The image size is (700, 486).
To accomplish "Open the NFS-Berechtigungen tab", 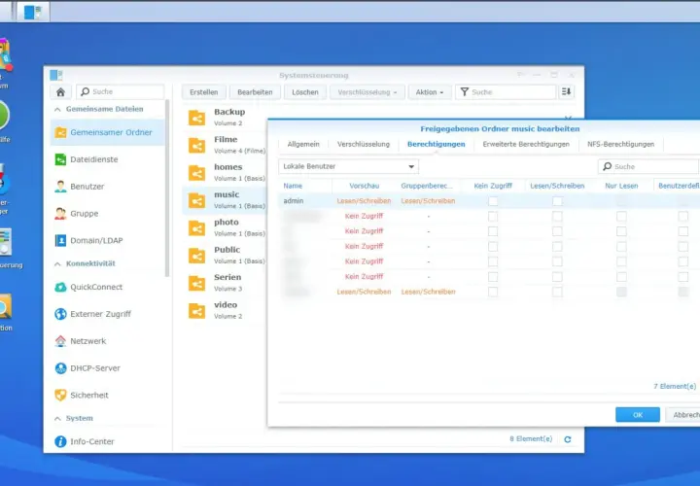I will tap(620, 144).
